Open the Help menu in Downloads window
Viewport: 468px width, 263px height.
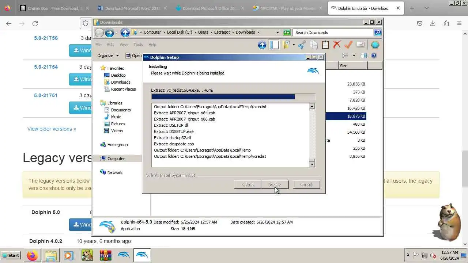point(152,45)
